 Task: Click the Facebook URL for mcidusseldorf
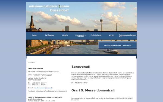coord(51,91)
